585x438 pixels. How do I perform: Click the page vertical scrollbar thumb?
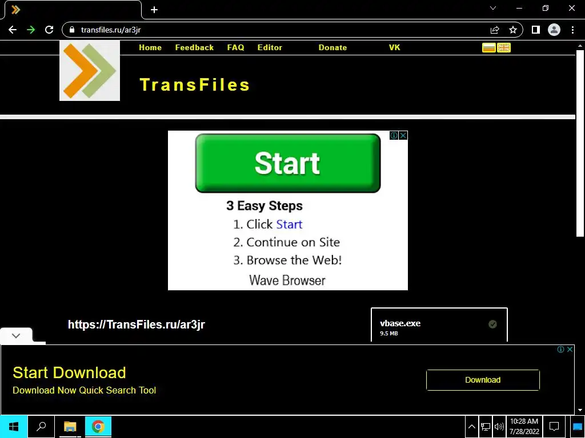click(580, 143)
